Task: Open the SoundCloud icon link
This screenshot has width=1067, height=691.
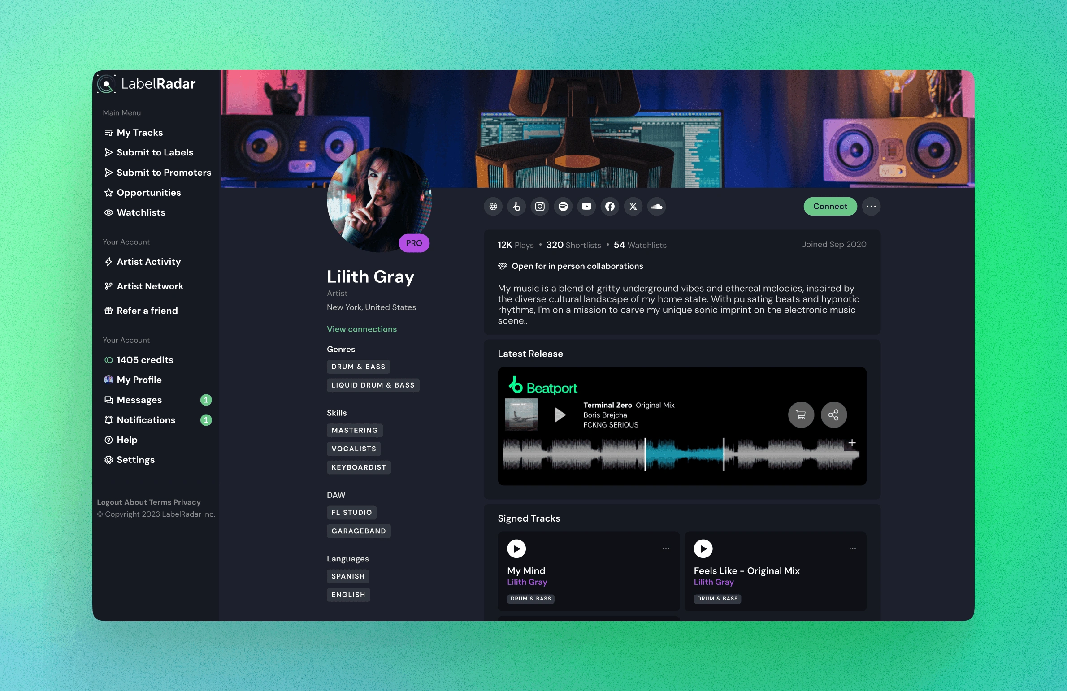Action: (656, 207)
